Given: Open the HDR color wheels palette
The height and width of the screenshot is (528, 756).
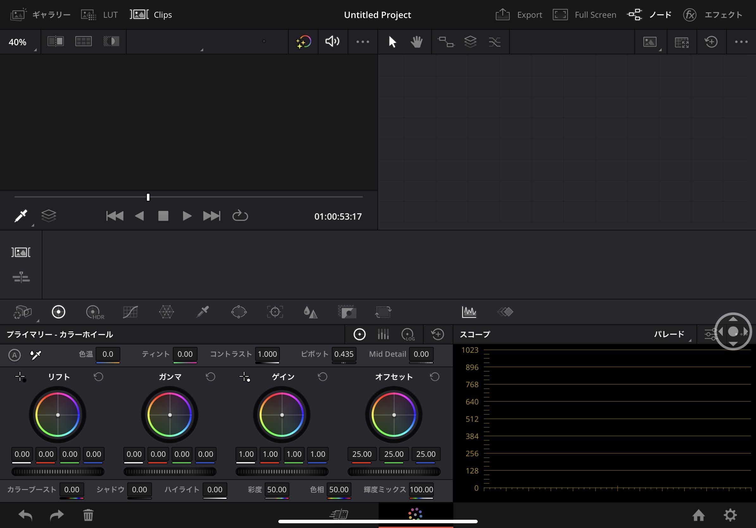Looking at the screenshot, I should click(94, 312).
